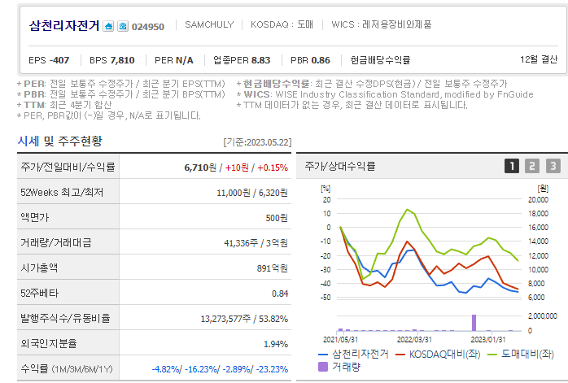Click the telephone icon next to 024950

(123, 26)
